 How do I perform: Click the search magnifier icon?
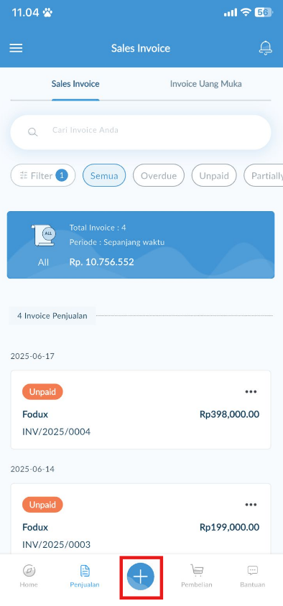pyautogui.click(x=33, y=132)
